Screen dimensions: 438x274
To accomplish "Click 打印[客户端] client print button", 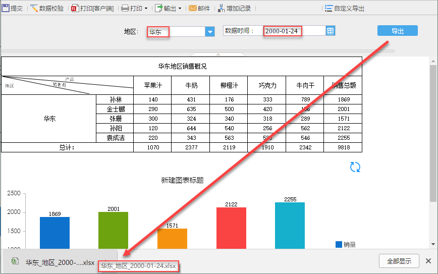I will tap(92, 9).
